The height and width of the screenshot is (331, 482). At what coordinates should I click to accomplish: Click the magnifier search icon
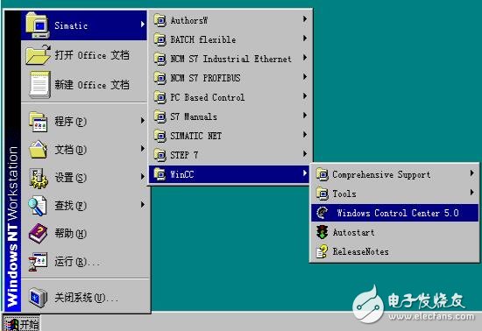tap(38, 206)
